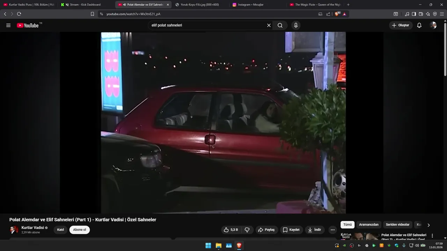This screenshot has height=251, width=447.
Task: Share this page from address bar
Action: pos(328,14)
